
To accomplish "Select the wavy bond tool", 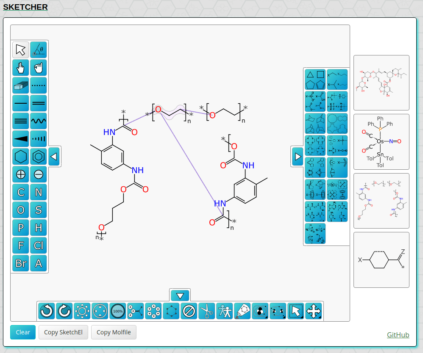I will click(x=39, y=121).
